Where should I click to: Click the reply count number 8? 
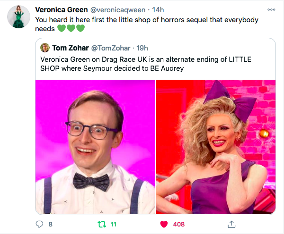click(51, 225)
